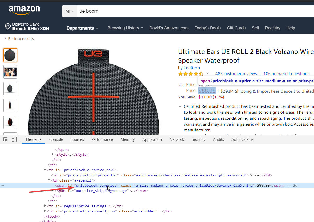314x222 pixels.
Task: Click the star rating icons
Action: click(191, 74)
